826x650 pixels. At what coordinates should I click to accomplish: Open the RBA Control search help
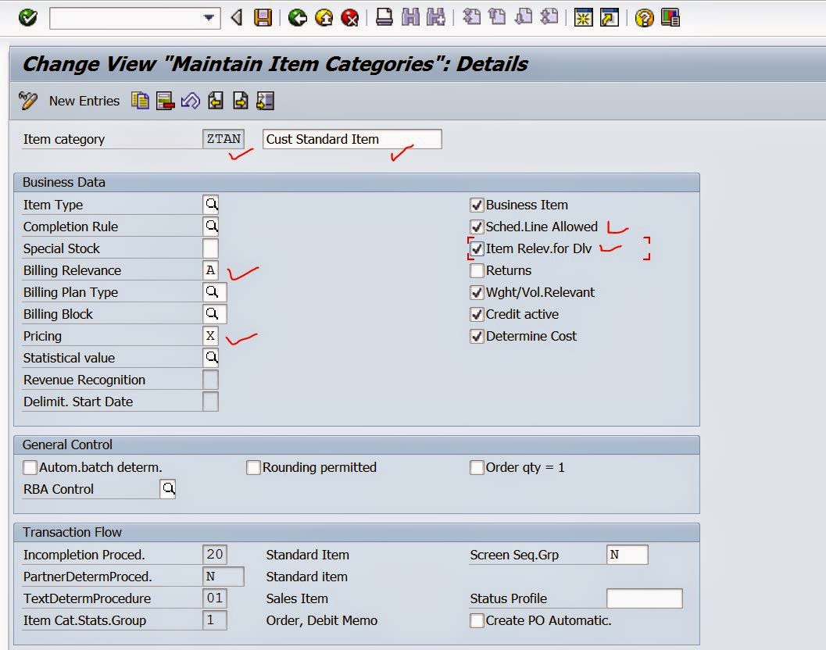tap(169, 488)
